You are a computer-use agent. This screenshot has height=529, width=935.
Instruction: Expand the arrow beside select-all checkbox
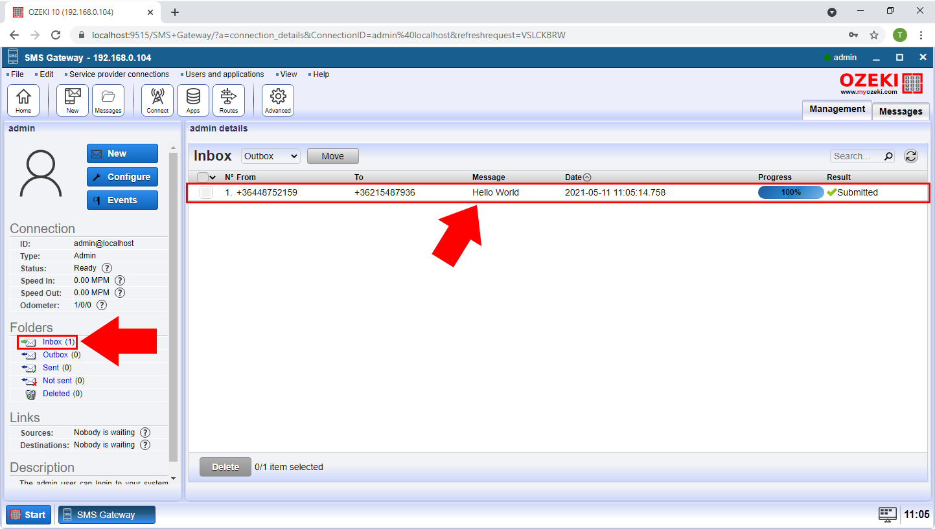tap(213, 177)
